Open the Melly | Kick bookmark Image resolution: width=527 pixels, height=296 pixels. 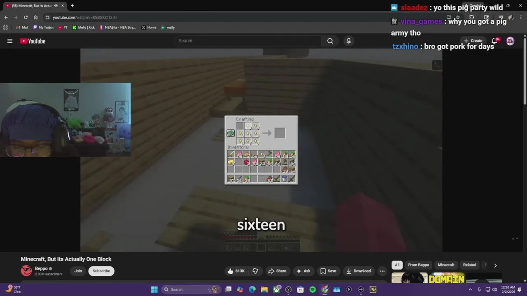point(83,28)
